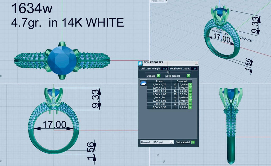271x166 pixels.
Task: Collapse the gem totals section via the oval arrow
Action: (169, 72)
